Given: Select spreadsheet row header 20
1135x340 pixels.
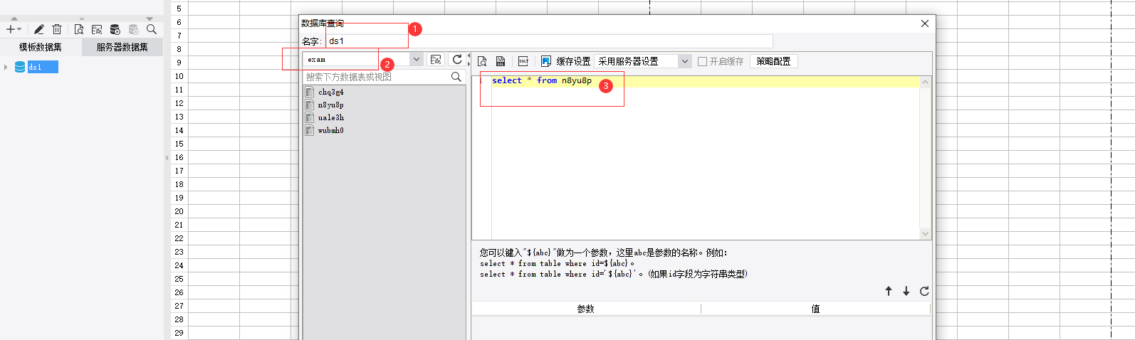Looking at the screenshot, I should pos(179,211).
